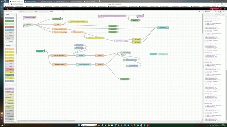This screenshot has width=227, height=127.
Task: Pick the mqtt in node in the palette
Action: click(x=10, y=89)
